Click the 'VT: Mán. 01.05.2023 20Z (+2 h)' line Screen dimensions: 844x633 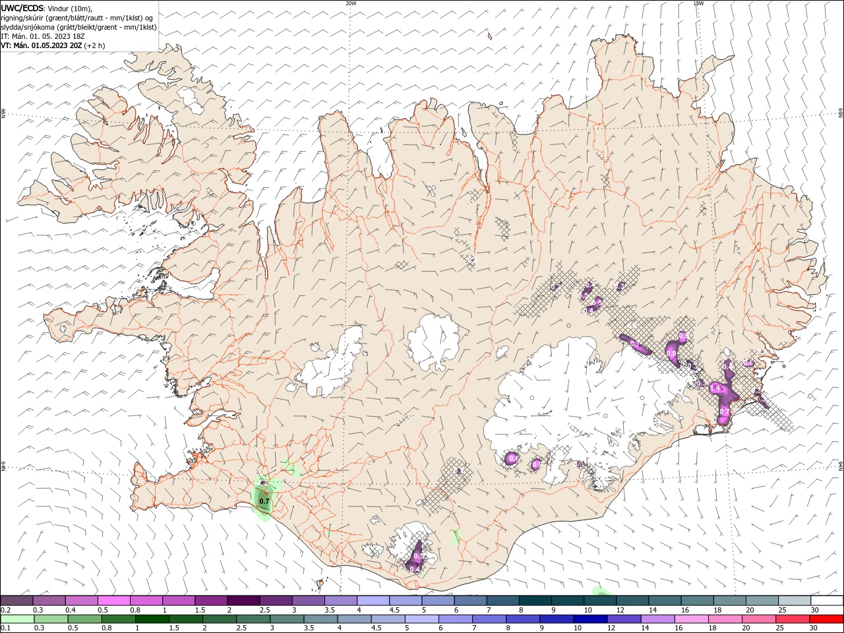(53, 45)
